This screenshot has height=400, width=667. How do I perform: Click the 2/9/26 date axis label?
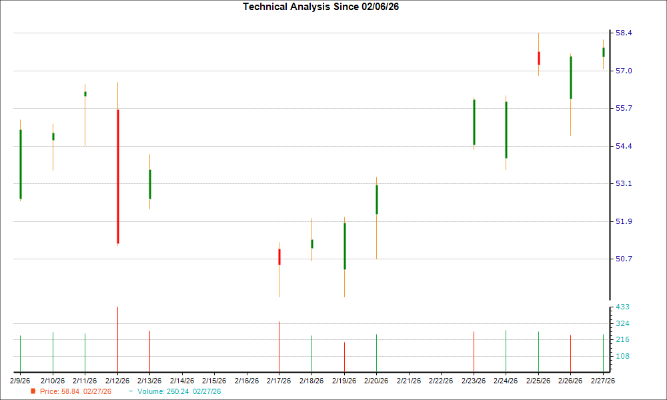tap(19, 381)
